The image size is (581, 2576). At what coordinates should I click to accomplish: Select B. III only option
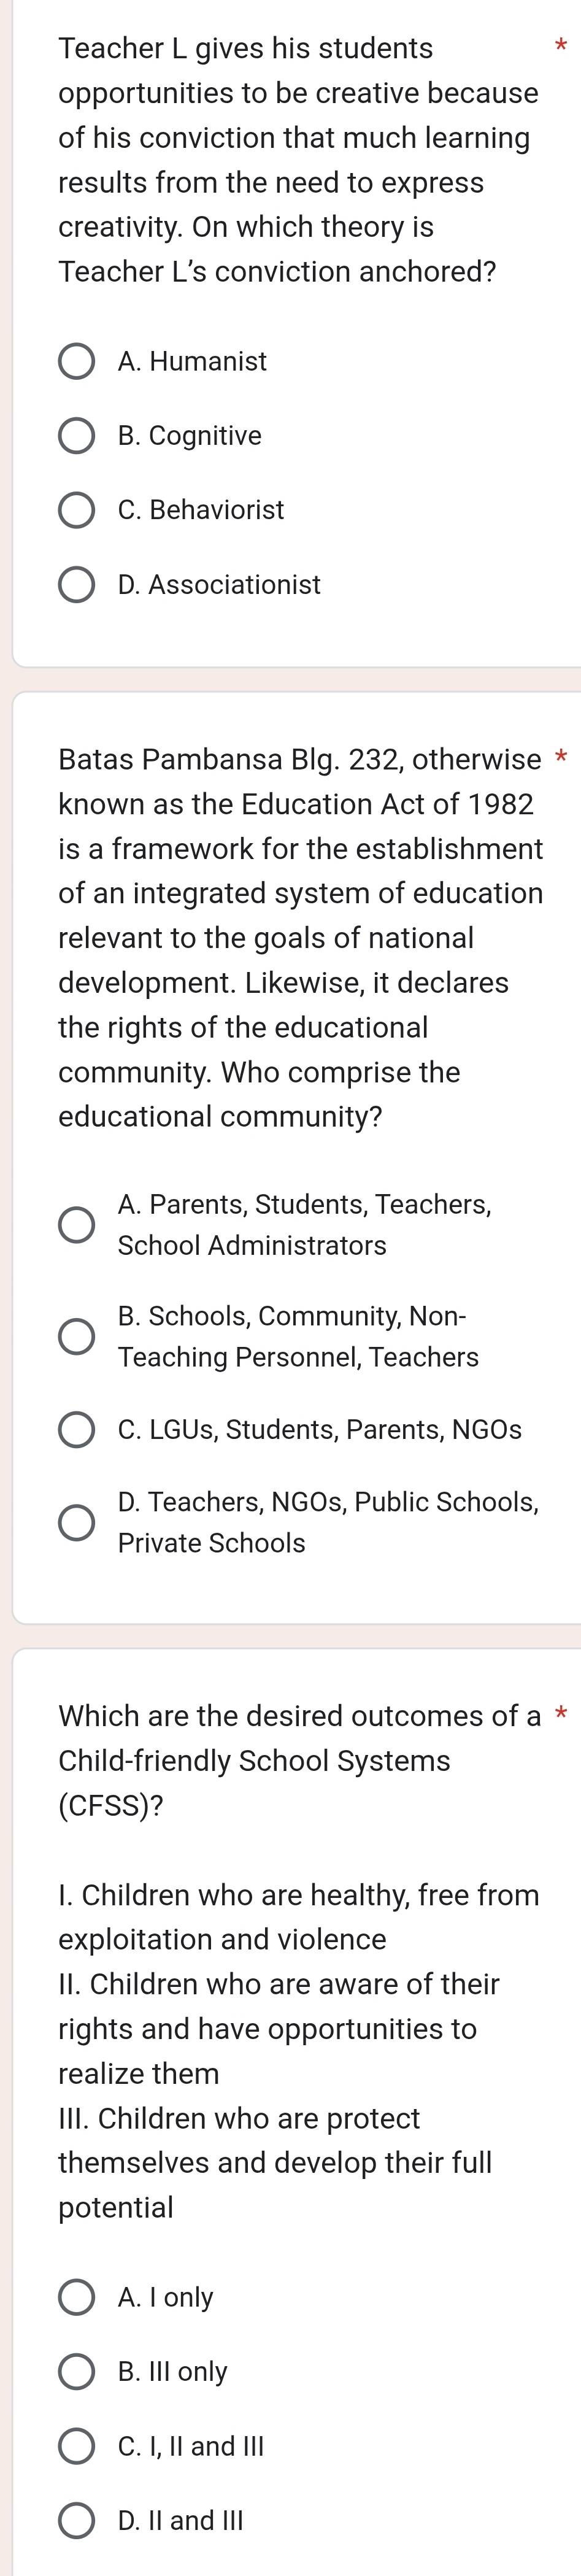click(x=76, y=2372)
